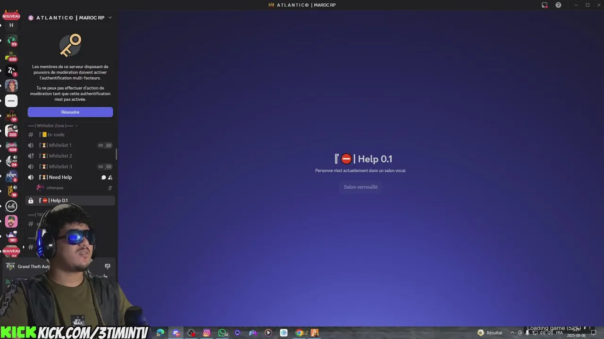This screenshot has height=339, width=604.
Task: Open the server with the 222 badge
Action: click(x=11, y=131)
